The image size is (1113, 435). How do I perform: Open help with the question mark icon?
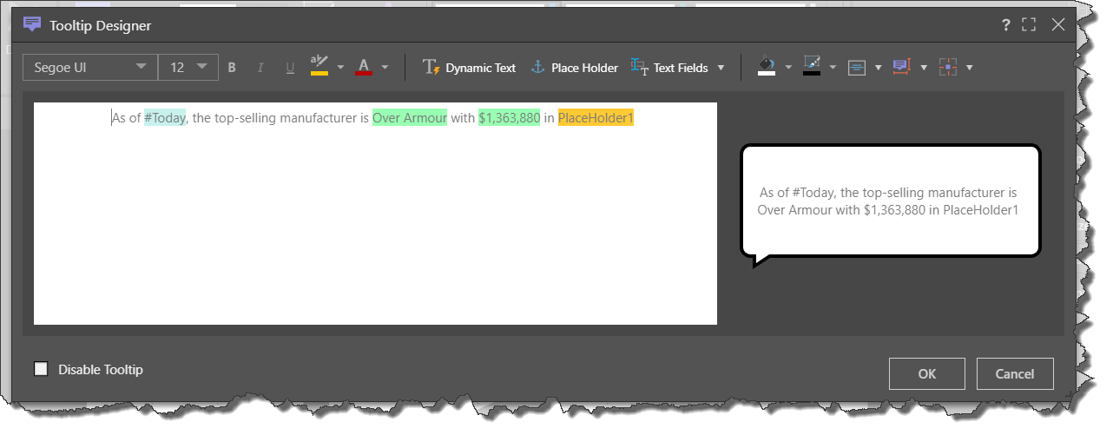pyautogui.click(x=1005, y=24)
